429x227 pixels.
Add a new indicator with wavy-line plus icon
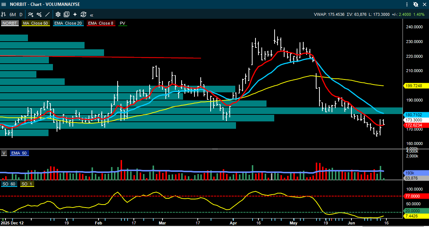pos(31,14)
